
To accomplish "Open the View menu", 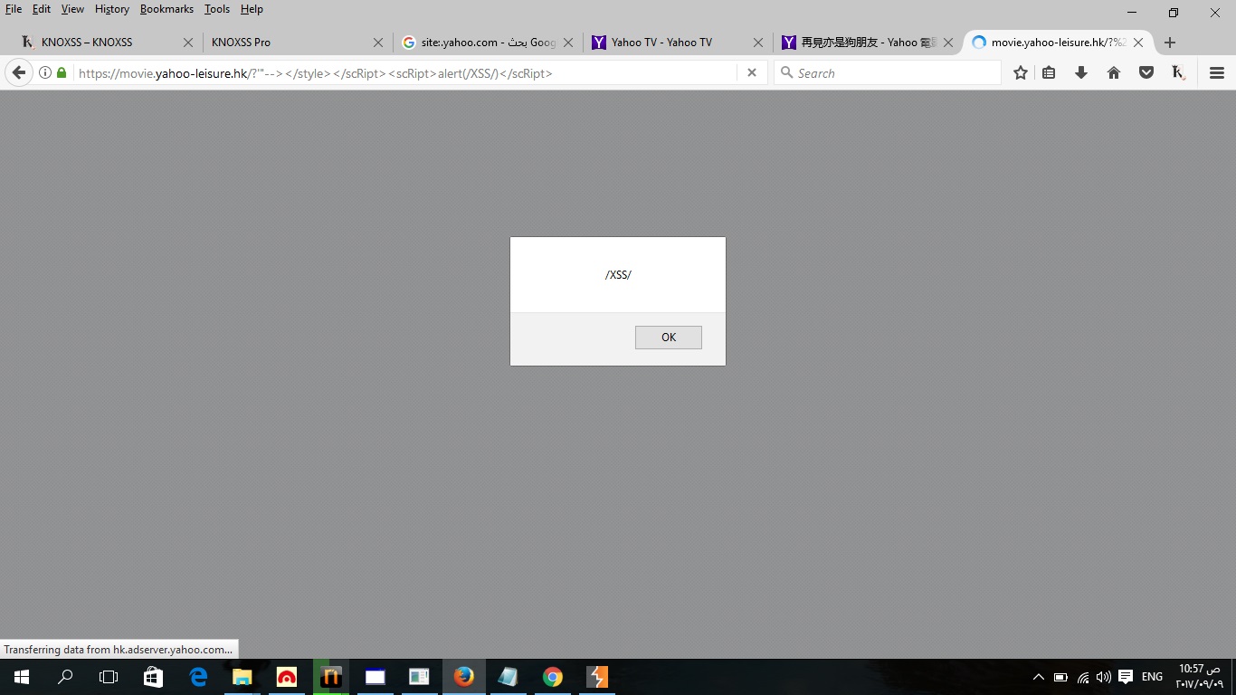I will pyautogui.click(x=72, y=9).
